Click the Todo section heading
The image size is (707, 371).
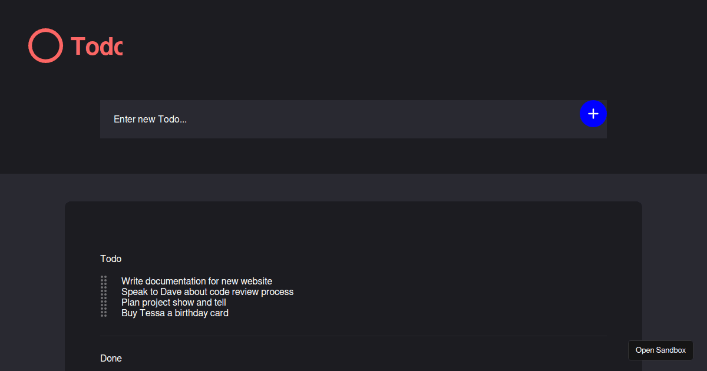pos(111,259)
